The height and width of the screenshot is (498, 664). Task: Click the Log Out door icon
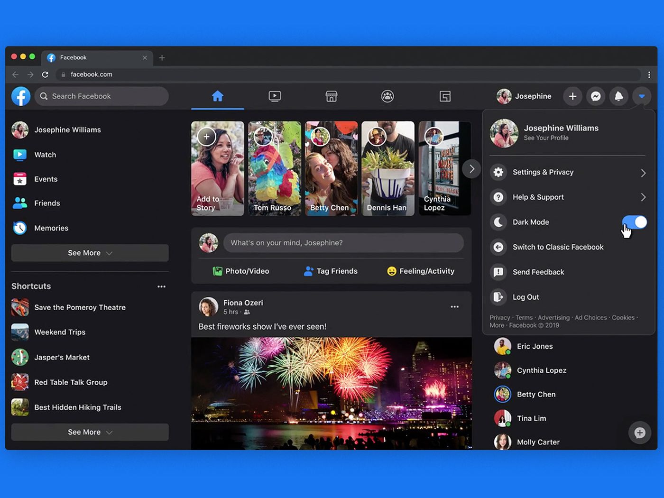[498, 297]
